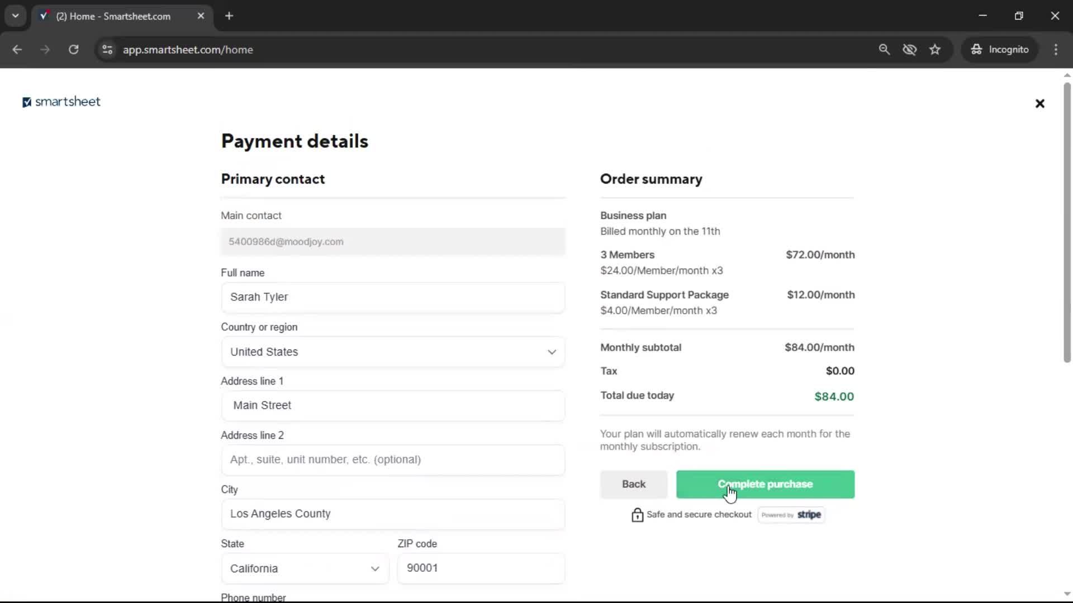Bookmark this page with the star icon

click(x=935, y=50)
